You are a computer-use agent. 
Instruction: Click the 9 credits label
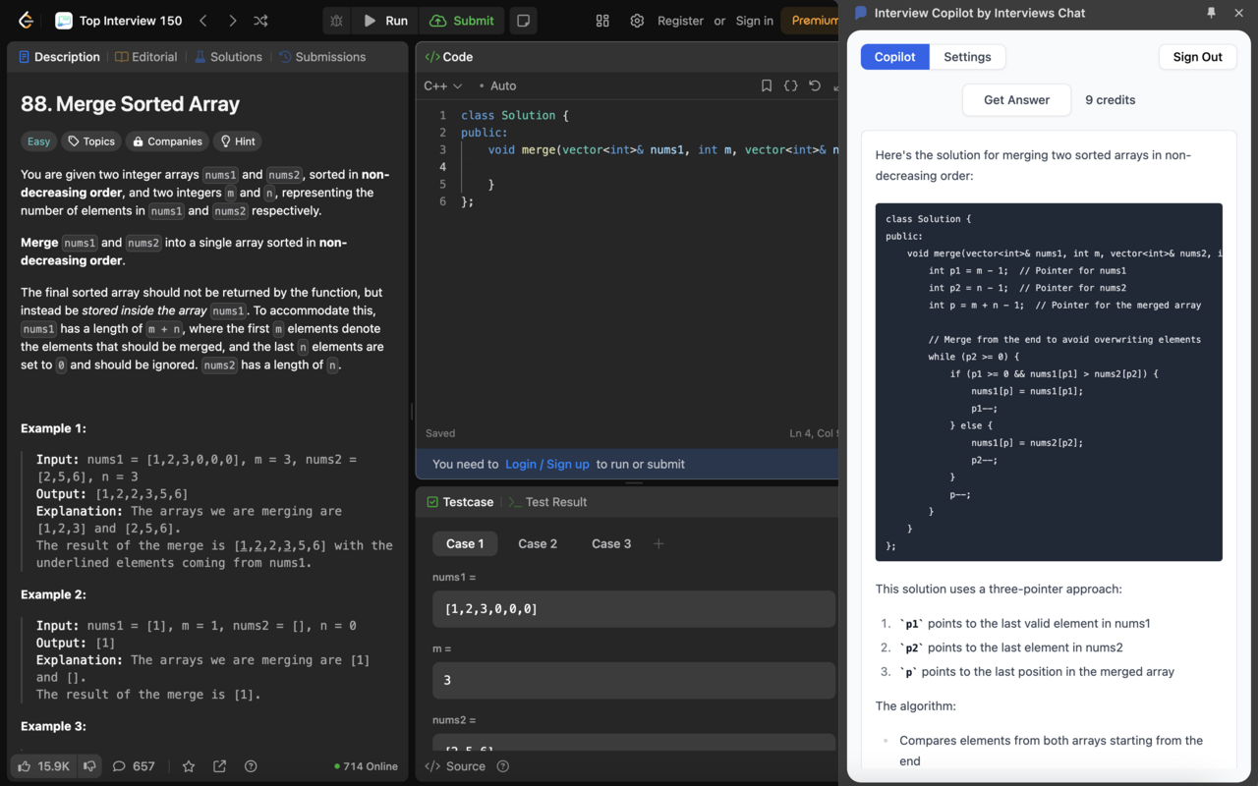tap(1110, 100)
